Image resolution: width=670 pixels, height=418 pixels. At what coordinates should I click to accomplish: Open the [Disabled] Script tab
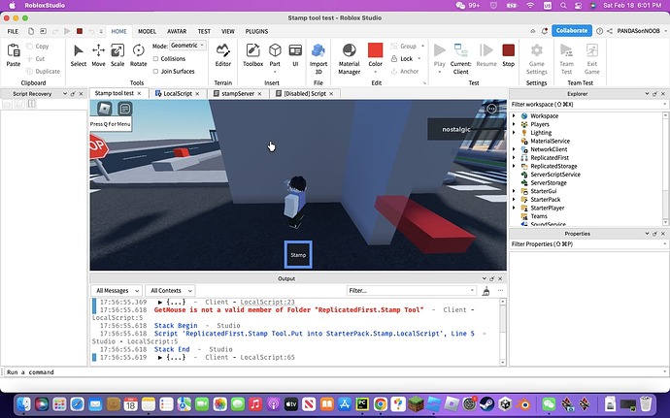[x=305, y=93]
